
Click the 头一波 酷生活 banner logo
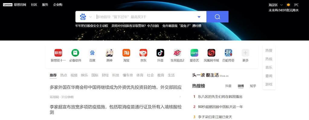(x=210, y=75)
